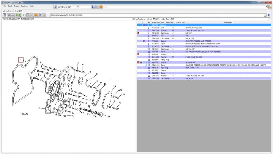Viewport: 273px width, 154px height.
Task: Open the John Deere C&F catalog dropdown
Action: (78, 7)
